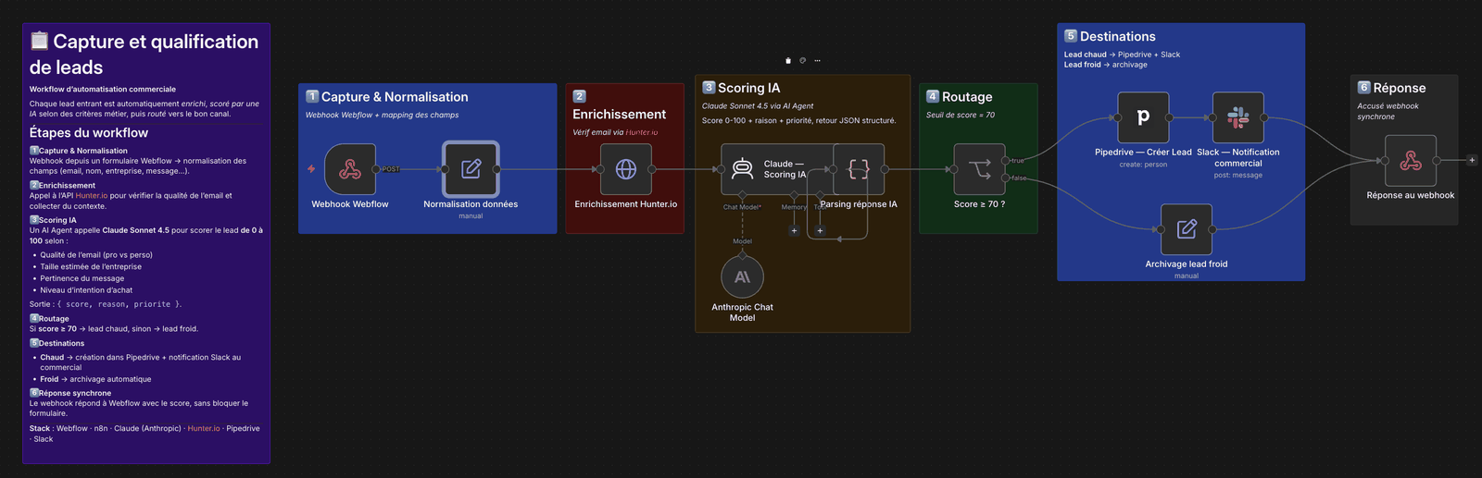The height and width of the screenshot is (478, 1482).
Task: Select the Archivage lead froid node
Action: pyautogui.click(x=1187, y=229)
